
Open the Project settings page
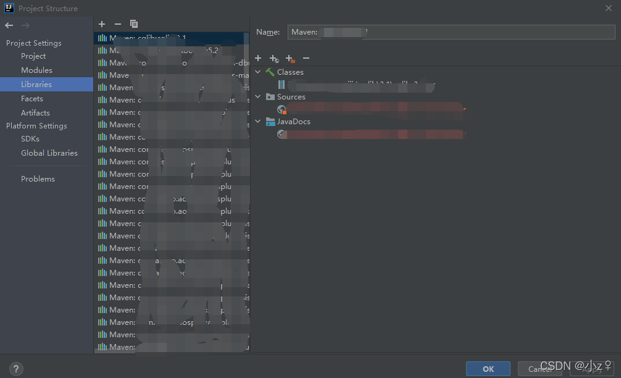(x=33, y=56)
